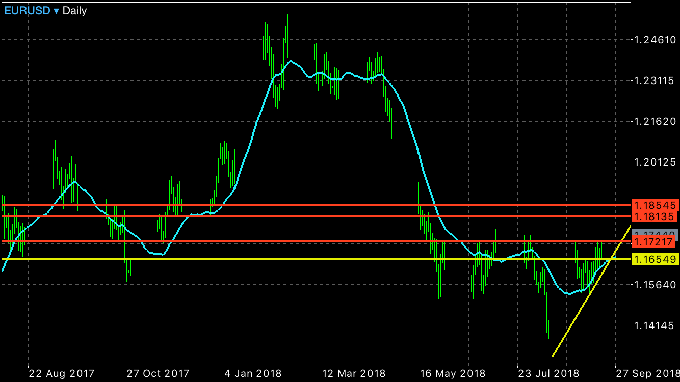This screenshot has width=680, height=382.
Task: Select the 1.18545 red price level label
Action: pos(655,205)
